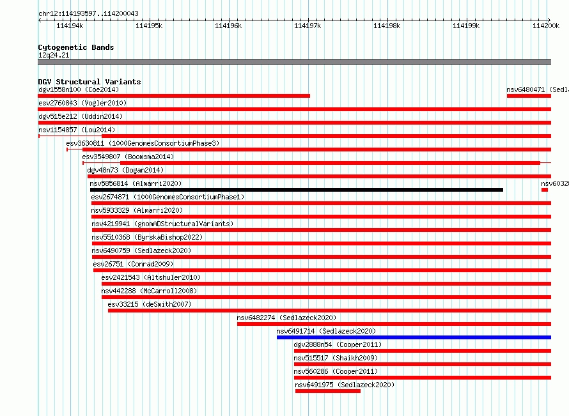Click the esv2421543 (Altshuler2010) label

151,277
